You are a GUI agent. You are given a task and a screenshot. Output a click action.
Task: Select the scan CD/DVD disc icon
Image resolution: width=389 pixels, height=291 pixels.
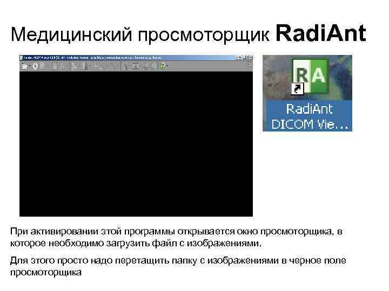point(36,66)
